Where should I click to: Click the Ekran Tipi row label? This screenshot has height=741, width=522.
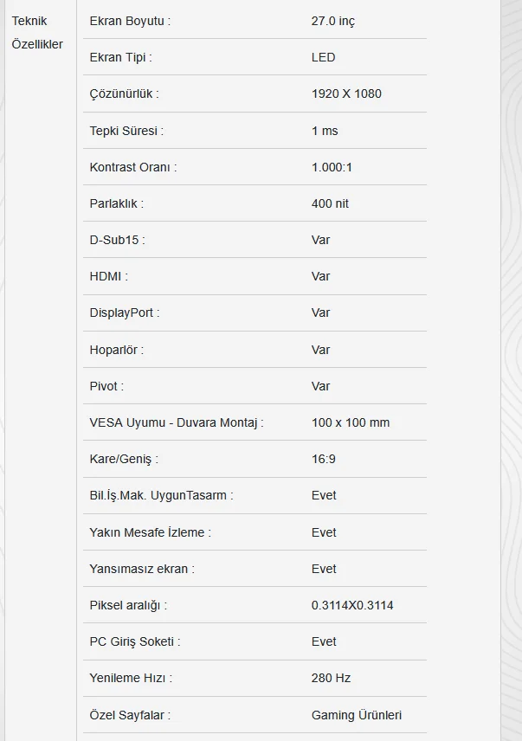click(120, 57)
